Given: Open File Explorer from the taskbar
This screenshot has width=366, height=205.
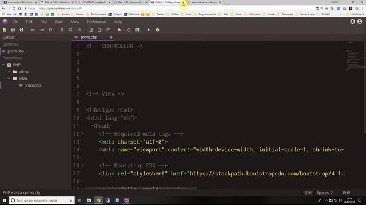Looking at the screenshot, I should 89,200.
